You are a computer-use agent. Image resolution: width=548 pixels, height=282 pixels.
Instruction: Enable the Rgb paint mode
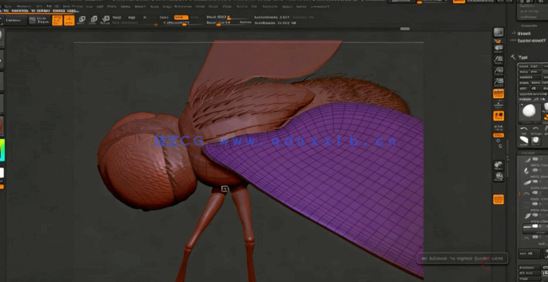pos(131,18)
